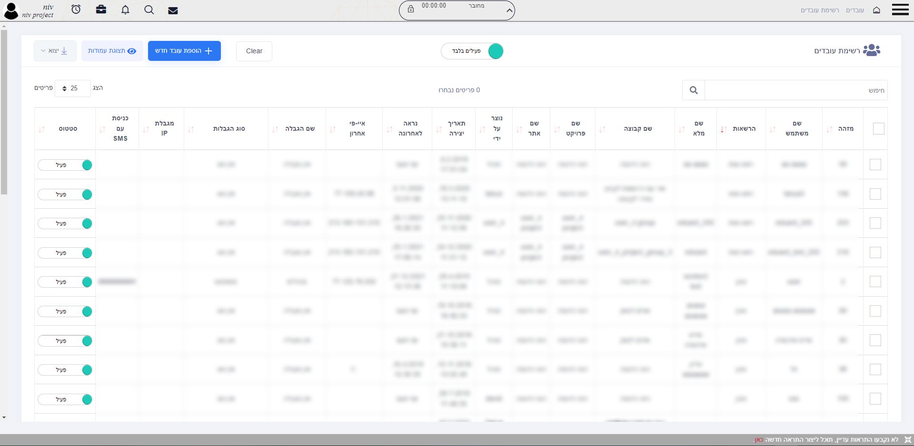The height and width of the screenshot is (446, 914).
Task: Click the briefcase icon
Action: click(x=101, y=10)
